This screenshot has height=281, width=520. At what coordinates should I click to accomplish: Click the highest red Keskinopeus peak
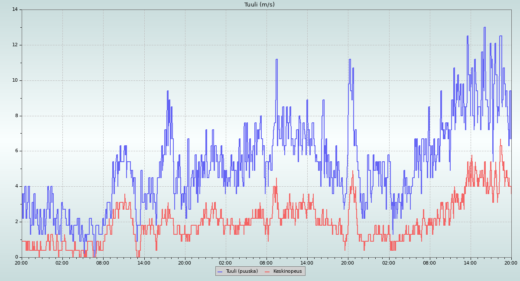tap(500, 140)
